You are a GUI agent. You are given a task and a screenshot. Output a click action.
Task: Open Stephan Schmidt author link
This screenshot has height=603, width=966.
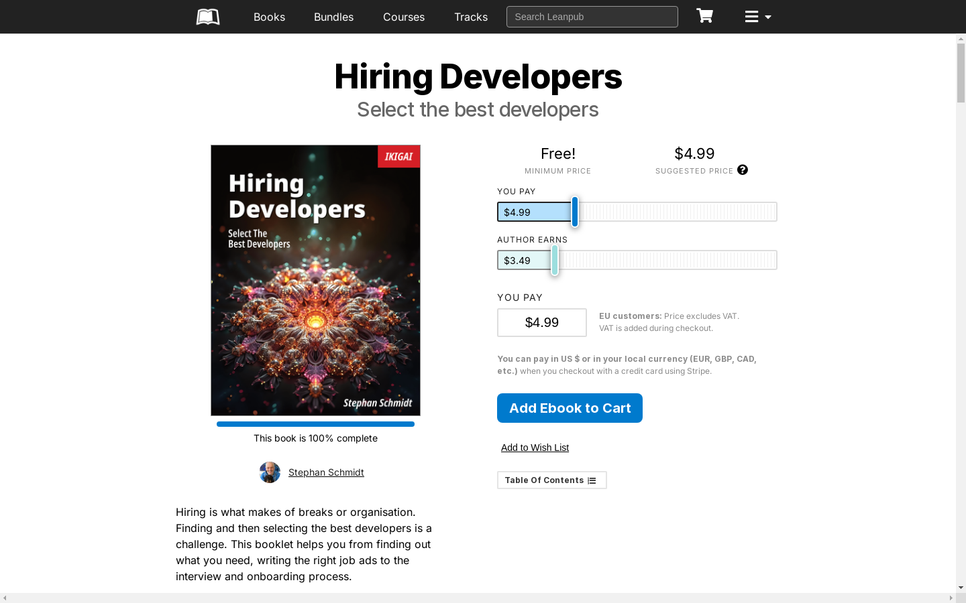pos(326,472)
